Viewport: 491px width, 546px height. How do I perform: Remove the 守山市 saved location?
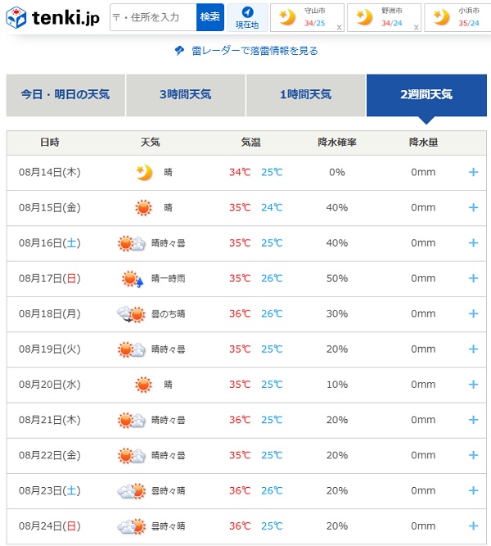(339, 28)
